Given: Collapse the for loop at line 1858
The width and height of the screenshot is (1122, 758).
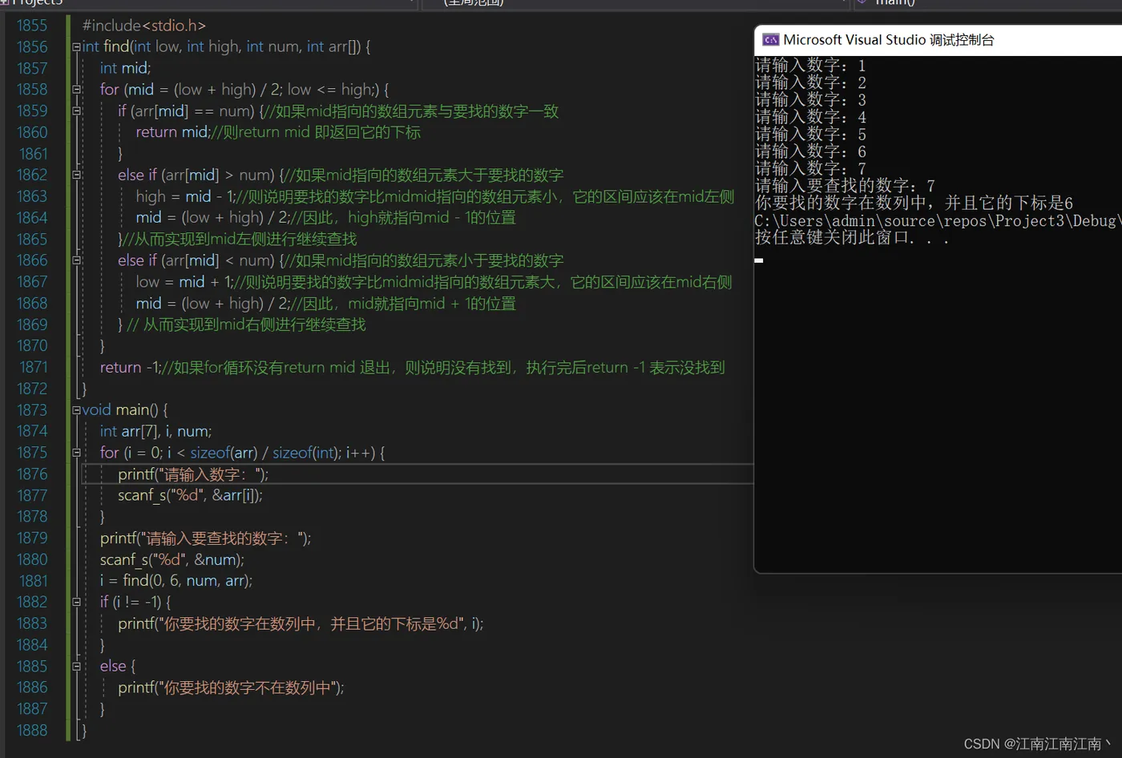Looking at the screenshot, I should click(76, 90).
